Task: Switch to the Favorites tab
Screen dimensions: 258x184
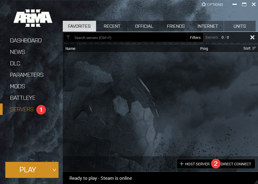Action: tap(79, 26)
